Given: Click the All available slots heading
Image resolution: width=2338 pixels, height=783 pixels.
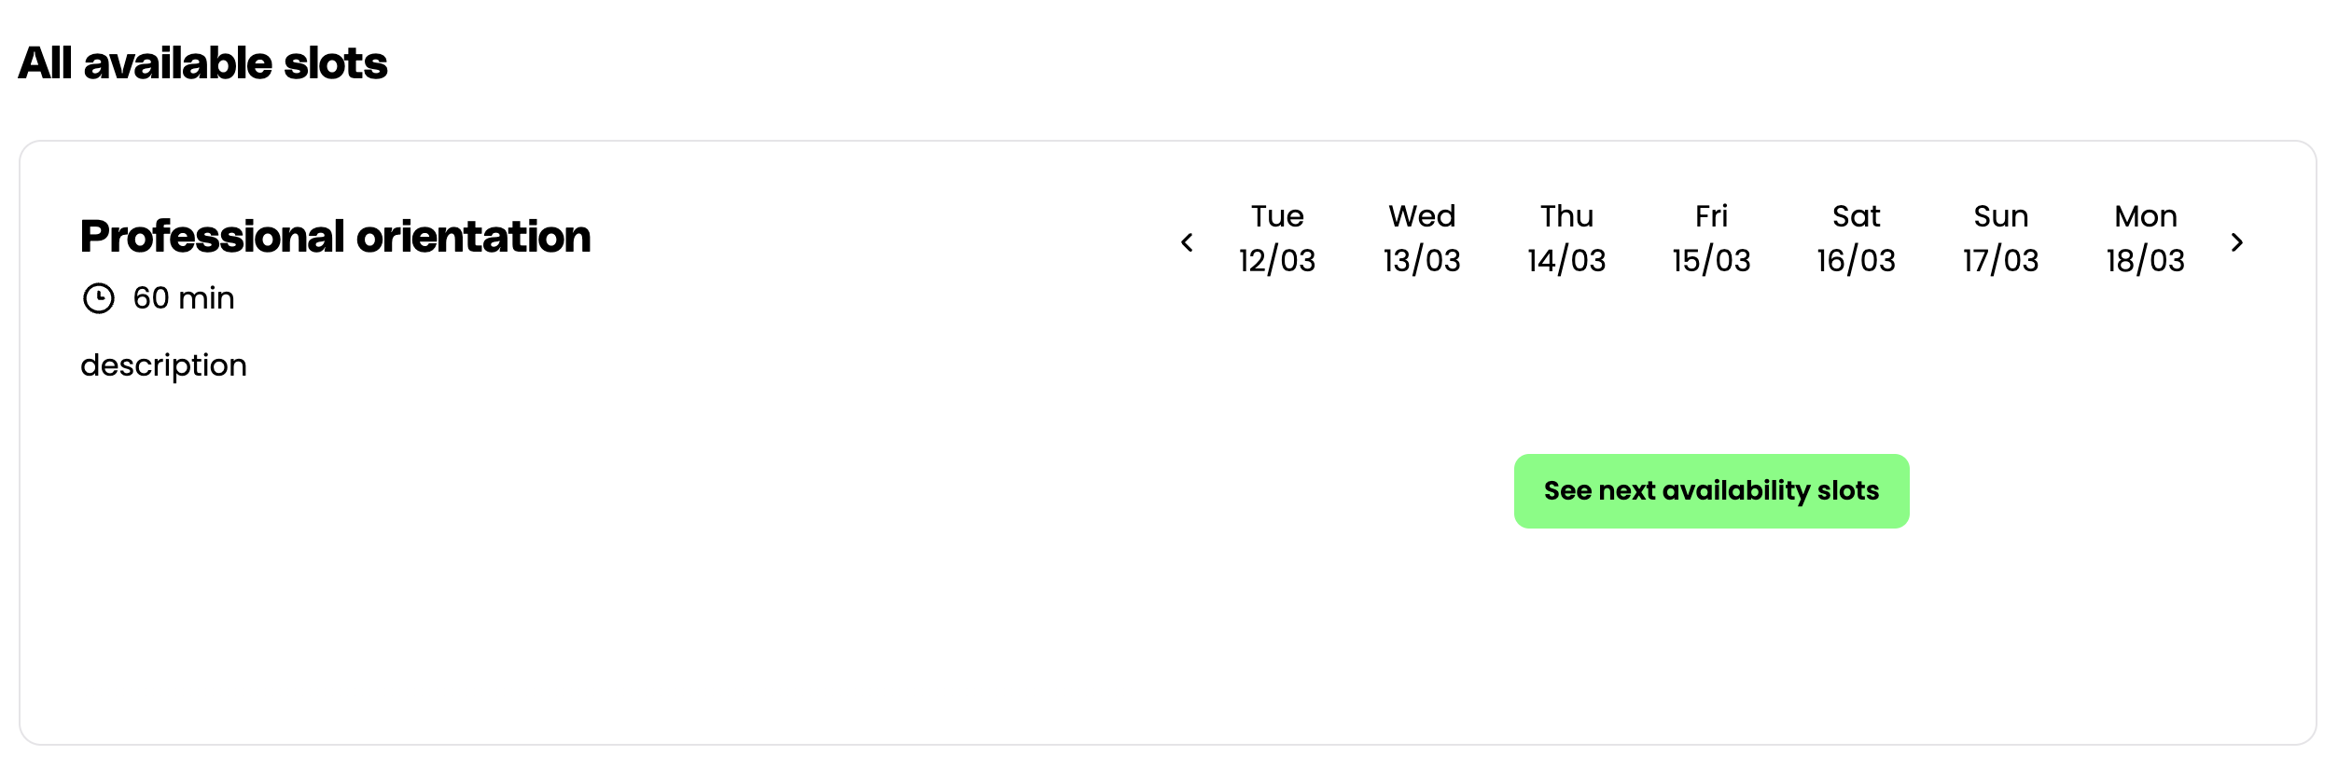Looking at the screenshot, I should pos(202,63).
